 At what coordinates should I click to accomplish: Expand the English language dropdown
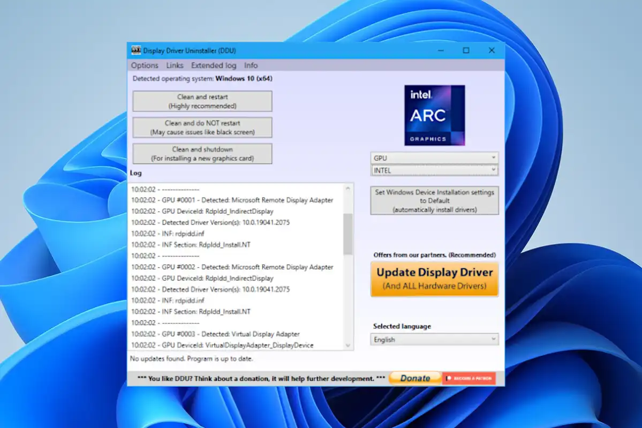click(434, 340)
